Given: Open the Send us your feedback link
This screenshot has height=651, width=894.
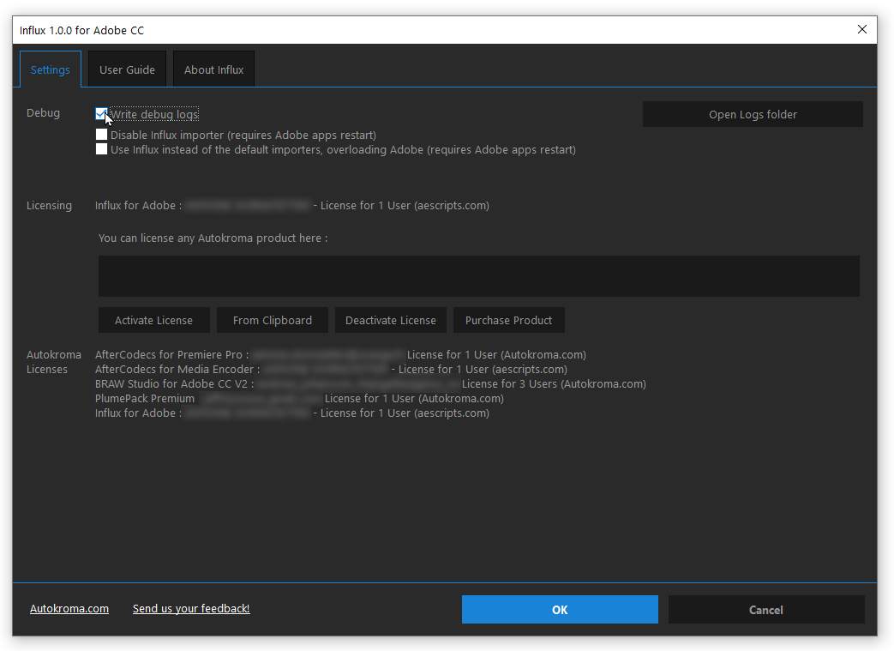Looking at the screenshot, I should [191, 609].
